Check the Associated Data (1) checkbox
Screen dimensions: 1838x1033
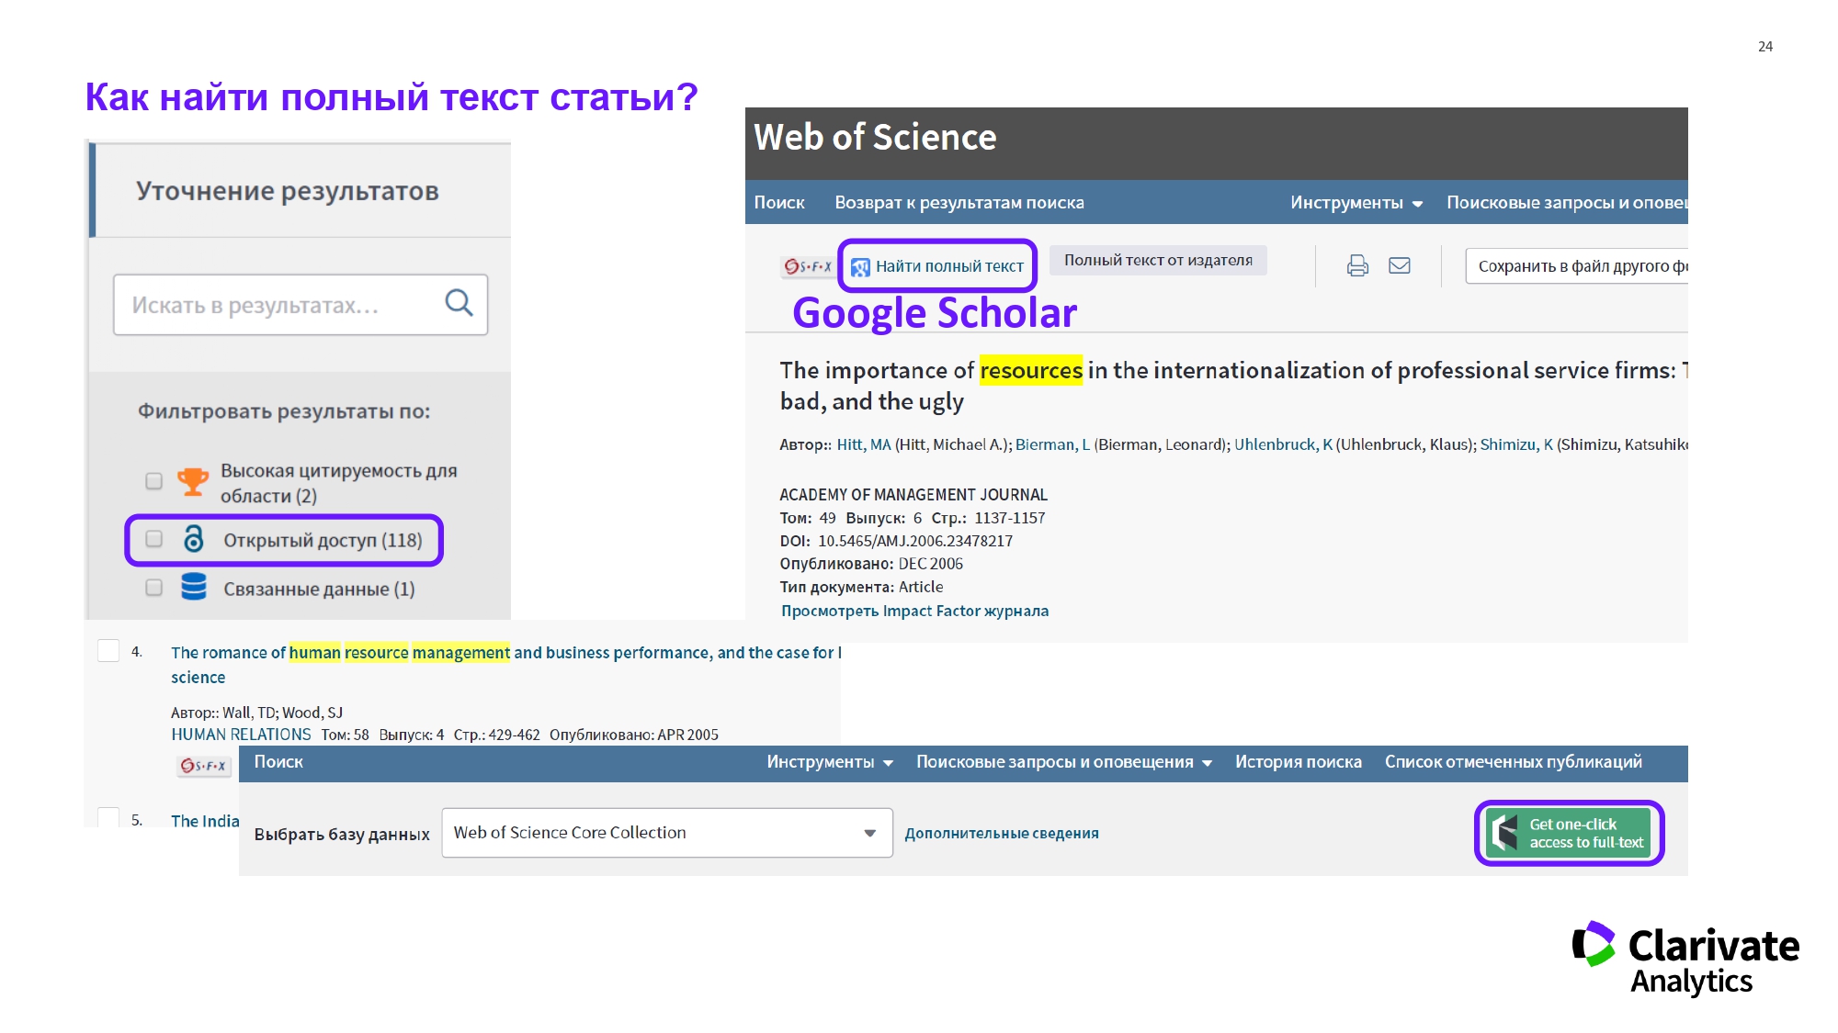point(153,588)
